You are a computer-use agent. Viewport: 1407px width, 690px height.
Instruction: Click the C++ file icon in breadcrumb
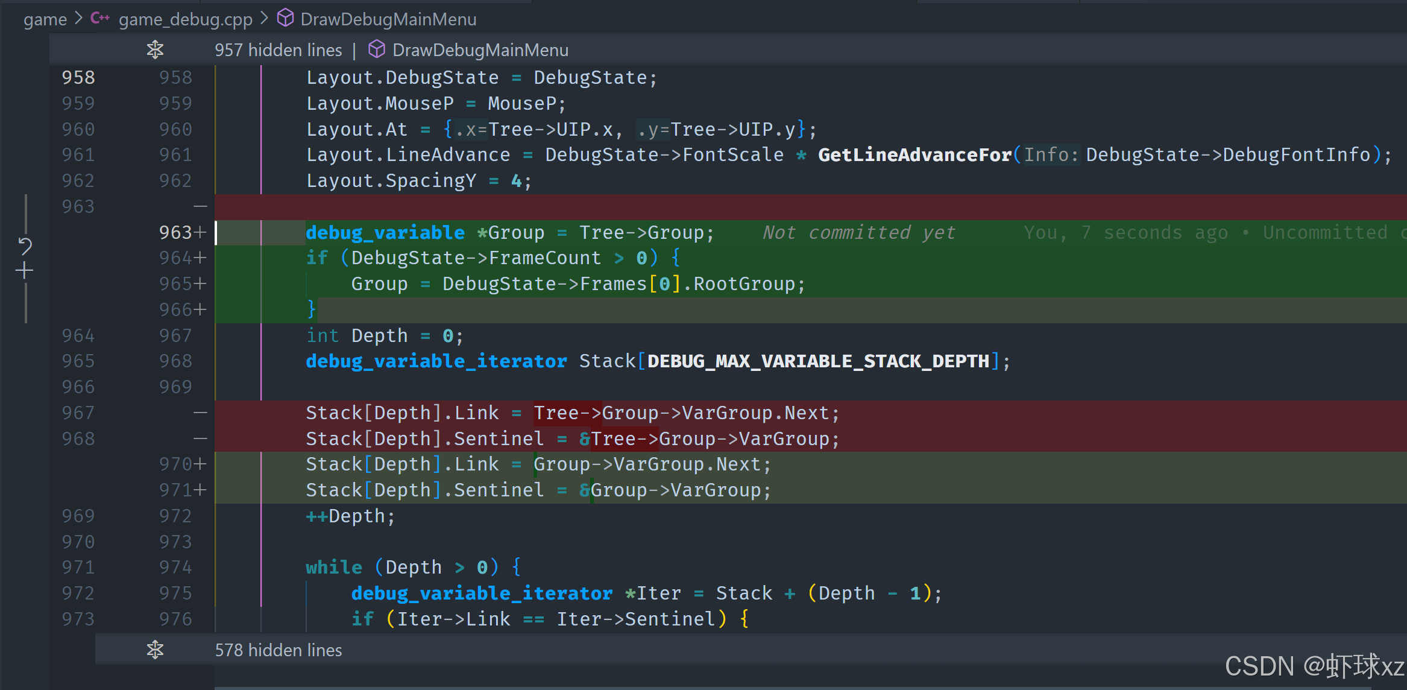click(99, 19)
